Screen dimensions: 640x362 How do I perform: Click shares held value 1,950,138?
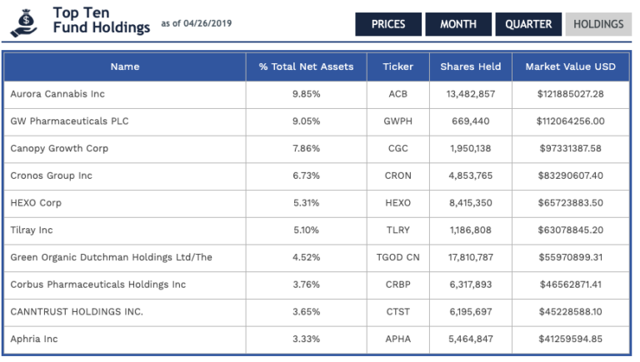tap(471, 149)
